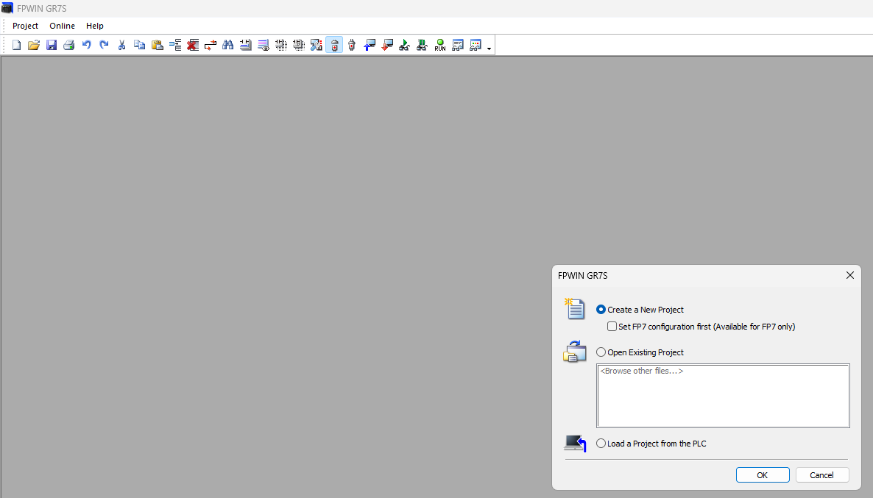This screenshot has height=498, width=873.
Task: Click the highlighted online plug icon
Action: 334,45
